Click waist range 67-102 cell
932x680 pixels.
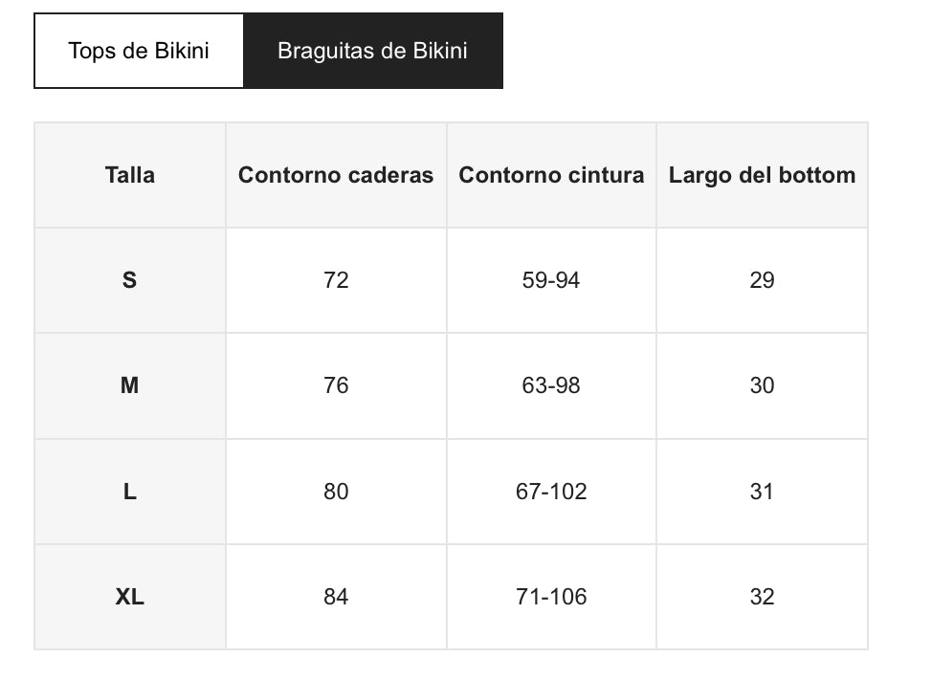click(551, 492)
